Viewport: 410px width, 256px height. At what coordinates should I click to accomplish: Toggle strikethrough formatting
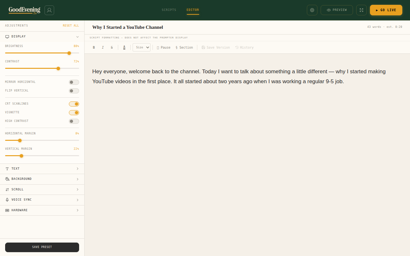click(x=112, y=47)
